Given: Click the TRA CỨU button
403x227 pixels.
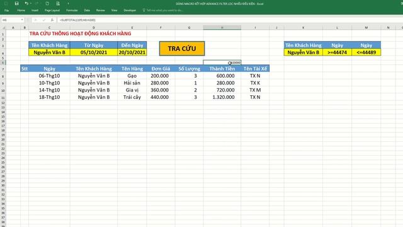Looking at the screenshot, I should [x=182, y=49].
